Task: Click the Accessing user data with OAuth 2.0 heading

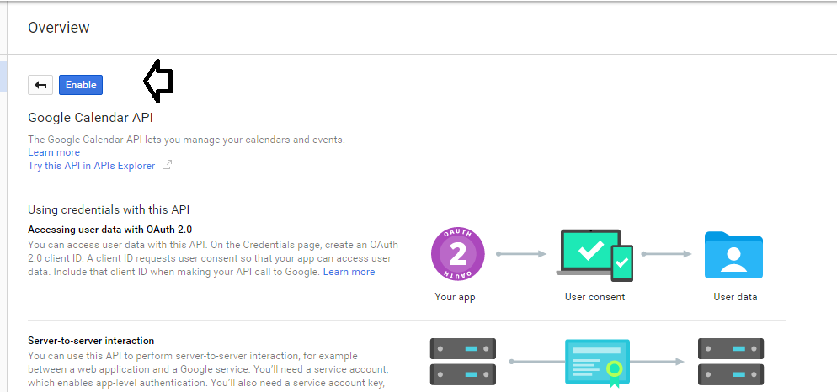Action: [110, 230]
